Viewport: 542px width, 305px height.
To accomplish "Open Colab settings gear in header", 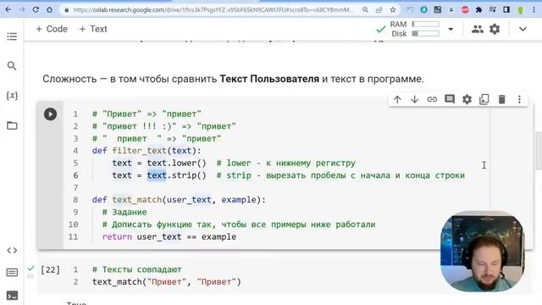I will [x=495, y=30].
